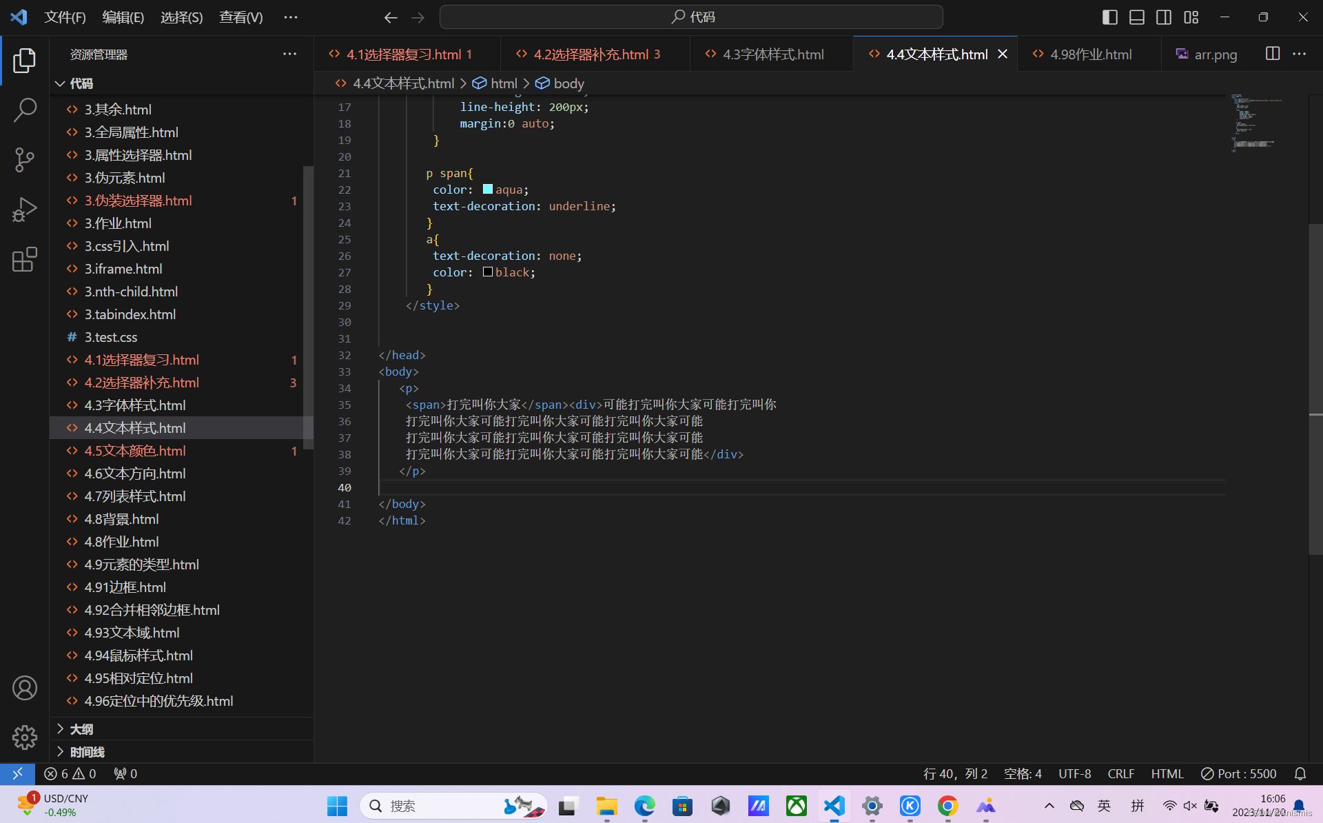Open the Accounts icon in activity bar
The height and width of the screenshot is (823, 1323).
click(x=25, y=688)
